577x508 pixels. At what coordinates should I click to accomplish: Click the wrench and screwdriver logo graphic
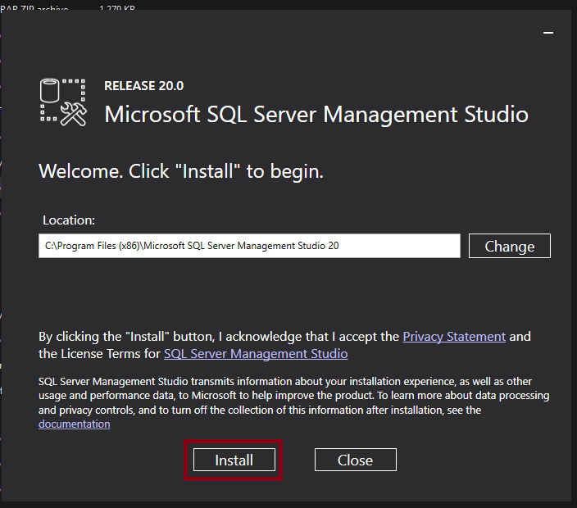click(74, 115)
